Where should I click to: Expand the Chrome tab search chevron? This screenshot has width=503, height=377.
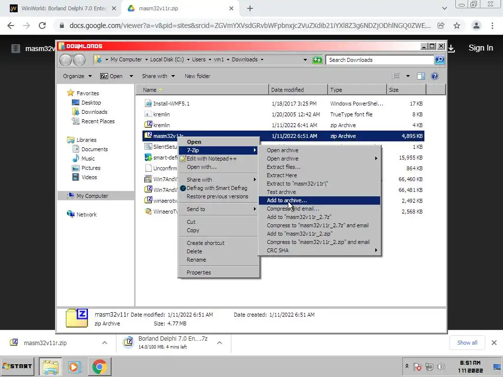(x=444, y=9)
